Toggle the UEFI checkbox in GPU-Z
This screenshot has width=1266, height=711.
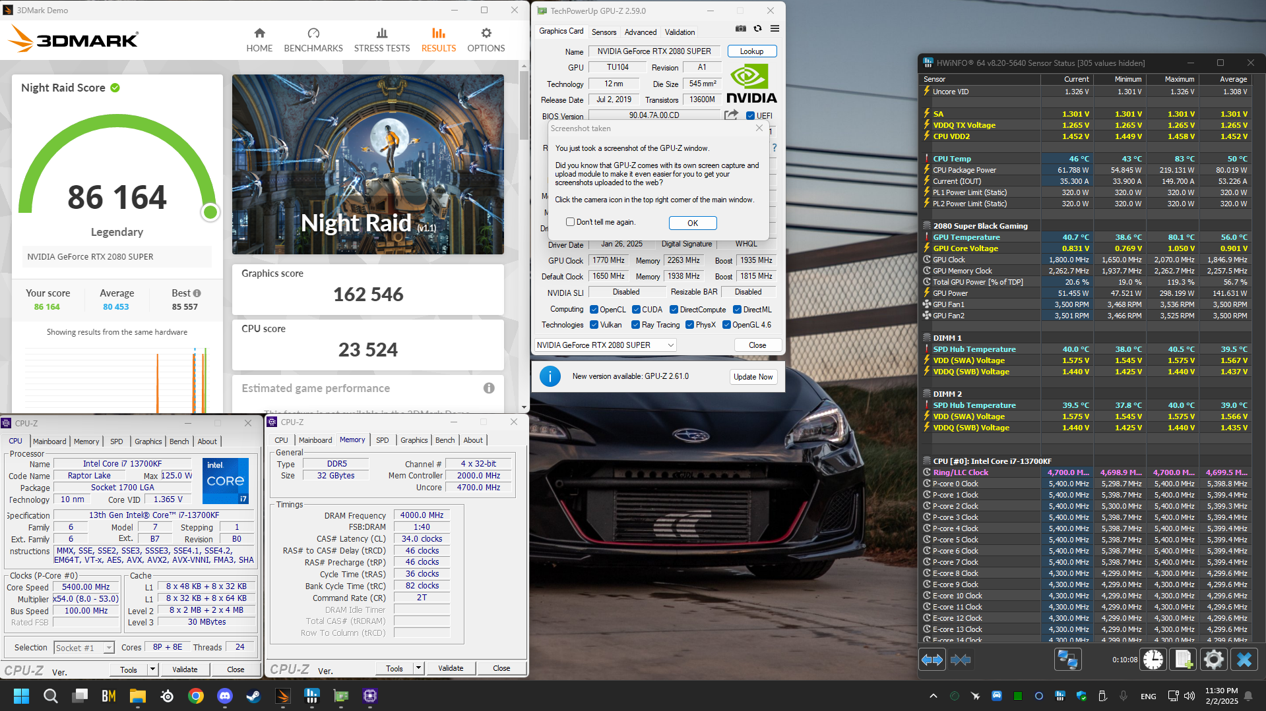click(750, 115)
